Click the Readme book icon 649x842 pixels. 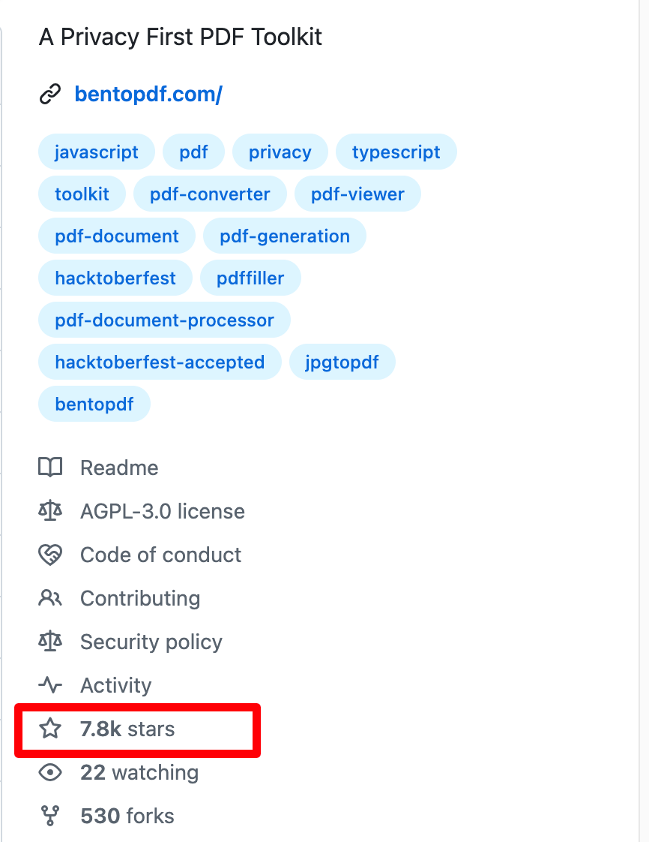(x=50, y=468)
